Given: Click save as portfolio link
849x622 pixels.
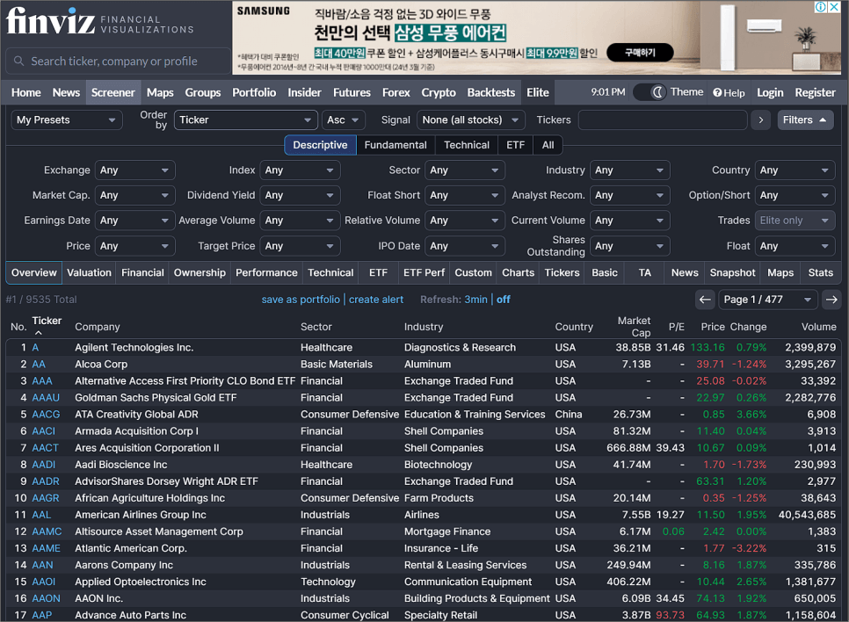Looking at the screenshot, I should [x=301, y=300].
